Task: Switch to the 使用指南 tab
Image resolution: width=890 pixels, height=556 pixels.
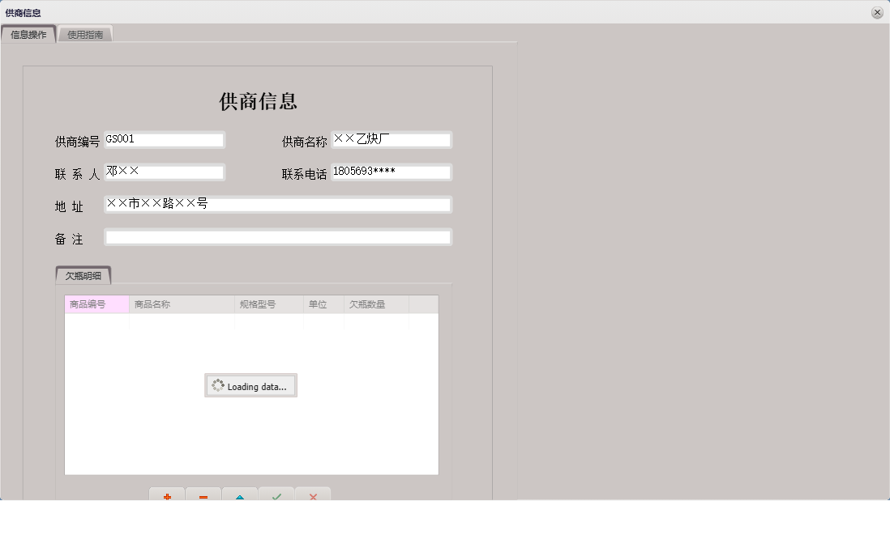Action: pyautogui.click(x=85, y=34)
